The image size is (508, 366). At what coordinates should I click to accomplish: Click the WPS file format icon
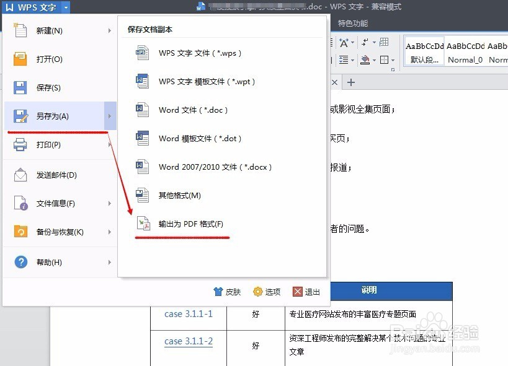click(142, 53)
